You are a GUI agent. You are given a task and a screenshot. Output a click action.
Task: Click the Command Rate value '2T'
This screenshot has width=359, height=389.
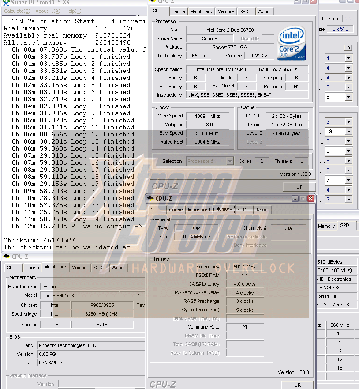pos(245,327)
